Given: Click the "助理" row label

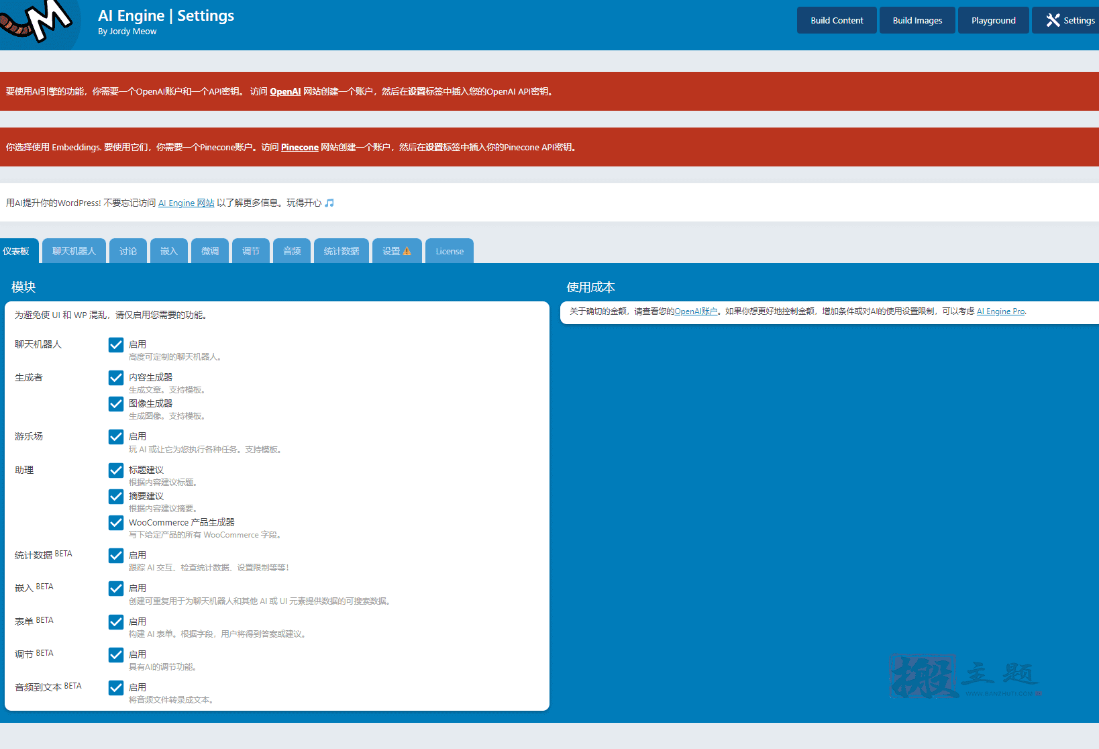Looking at the screenshot, I should 24,470.
